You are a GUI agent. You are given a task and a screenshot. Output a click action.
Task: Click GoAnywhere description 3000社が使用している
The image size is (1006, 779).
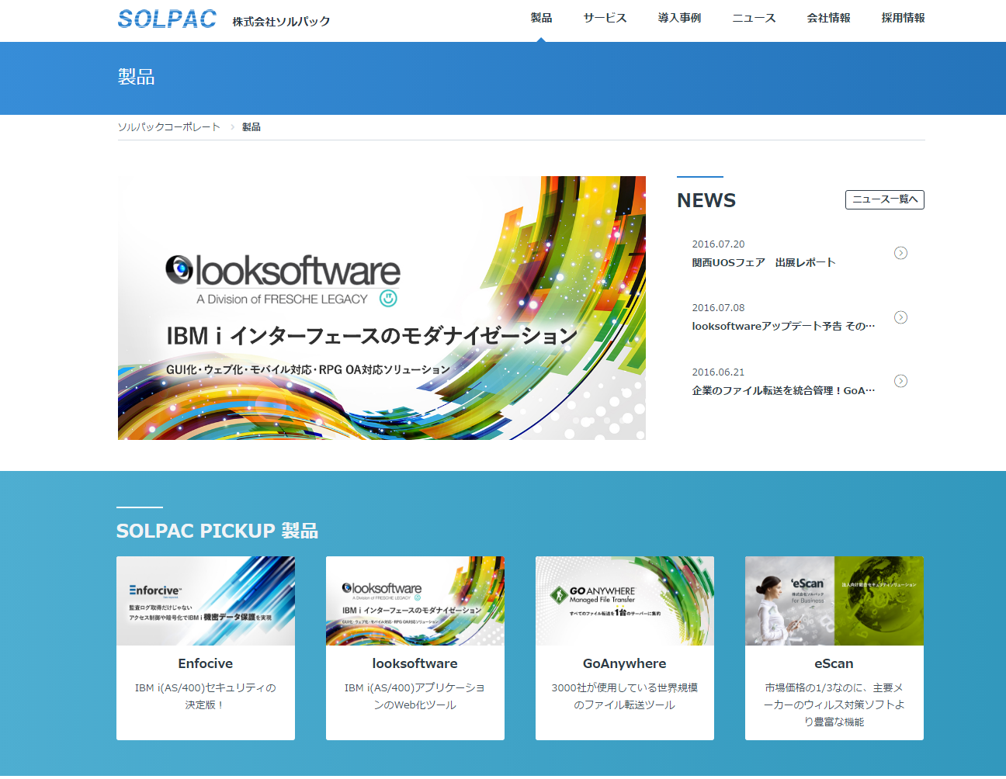pos(625,696)
